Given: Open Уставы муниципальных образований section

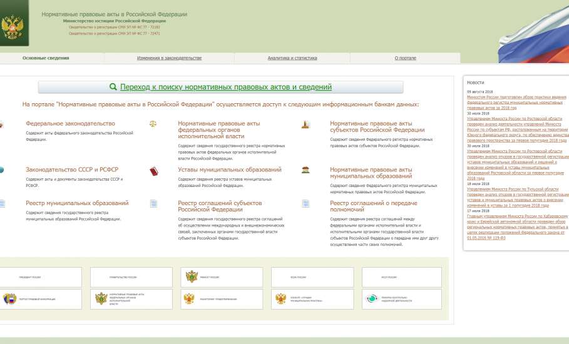Looking at the screenshot, I should [229, 169].
